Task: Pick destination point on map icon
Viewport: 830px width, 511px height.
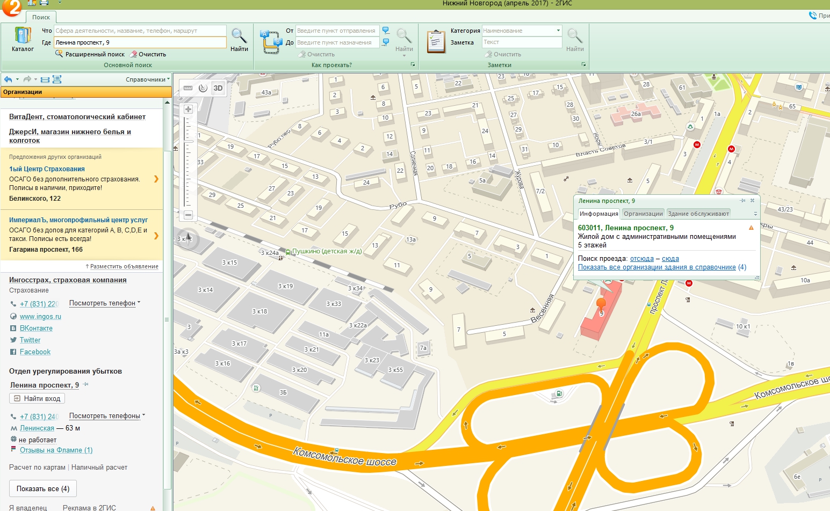Action: pos(386,42)
